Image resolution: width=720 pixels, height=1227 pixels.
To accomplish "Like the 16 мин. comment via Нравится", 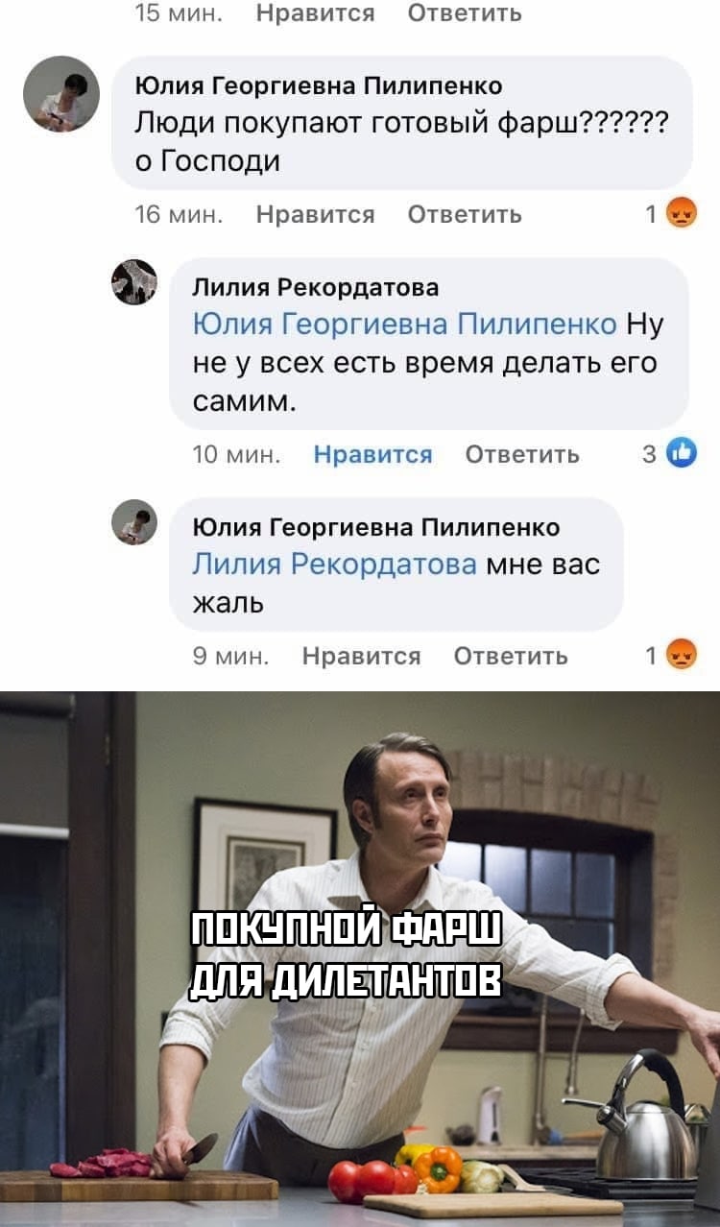I will [x=315, y=214].
